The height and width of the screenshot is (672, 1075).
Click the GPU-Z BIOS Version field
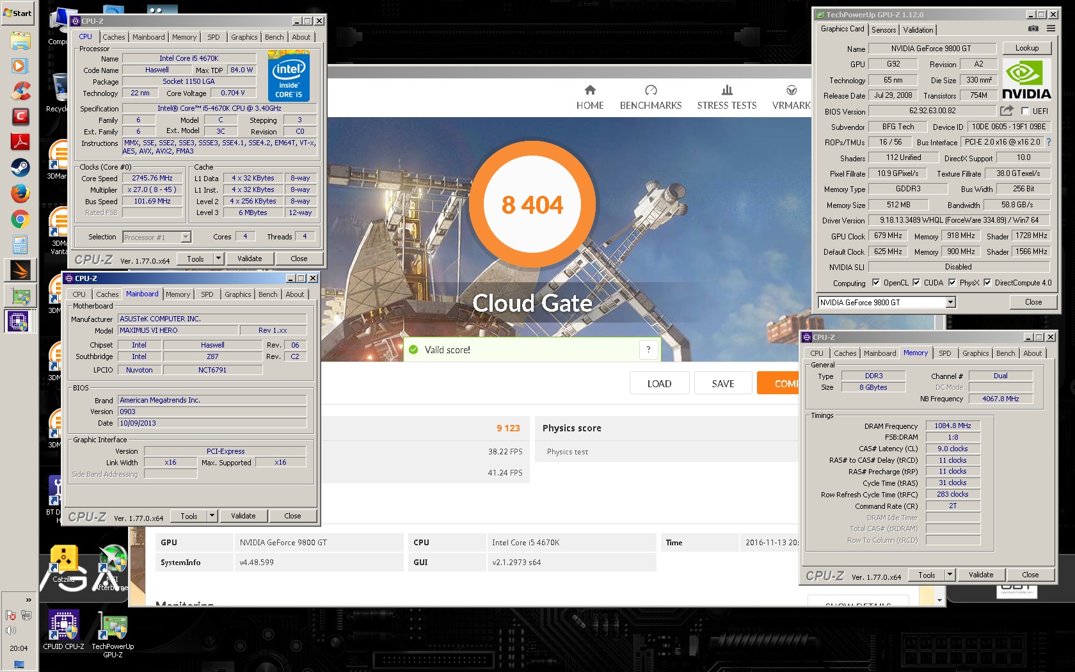coord(932,111)
